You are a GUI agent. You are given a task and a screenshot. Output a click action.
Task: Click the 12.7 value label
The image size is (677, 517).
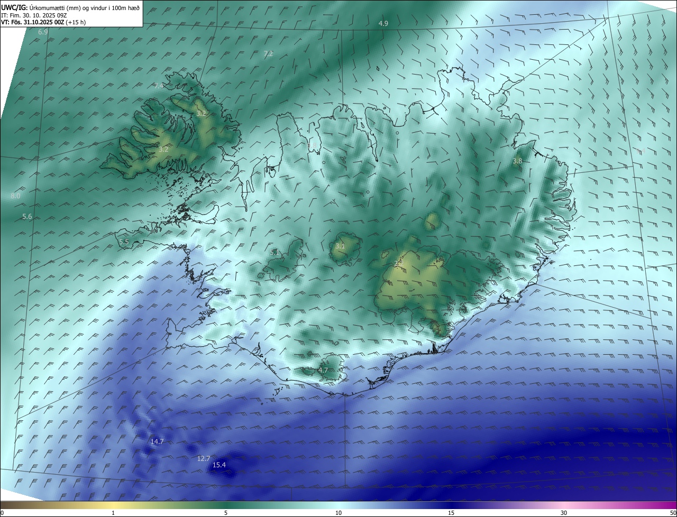(x=204, y=459)
